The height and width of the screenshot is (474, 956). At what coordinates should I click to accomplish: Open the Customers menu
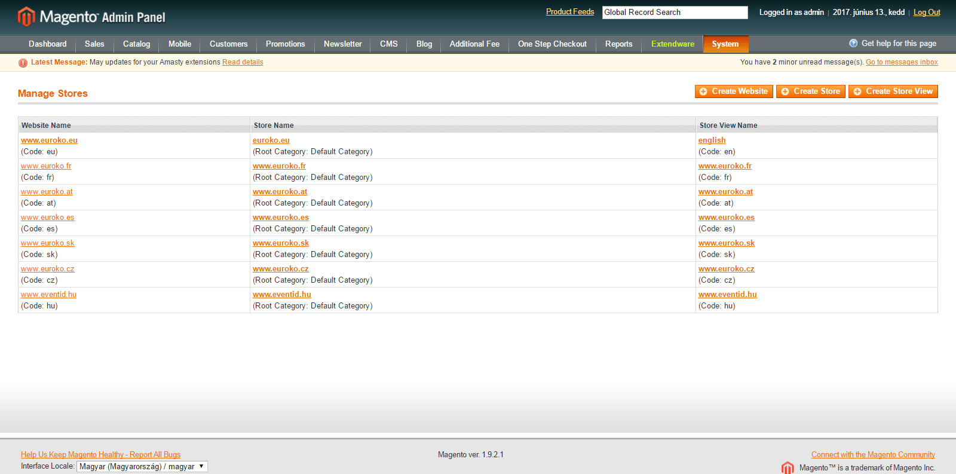click(228, 44)
